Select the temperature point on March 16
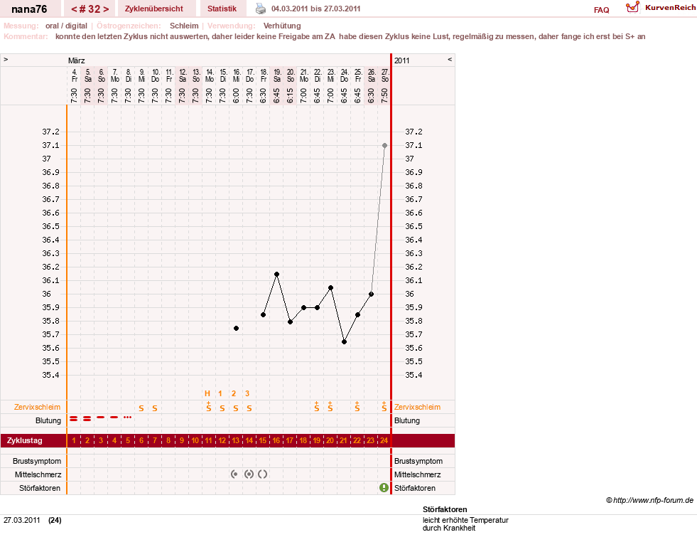The width and height of the screenshot is (697, 547). point(236,329)
